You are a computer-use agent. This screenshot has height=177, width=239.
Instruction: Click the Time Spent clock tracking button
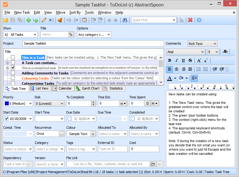[x=147, y=104]
